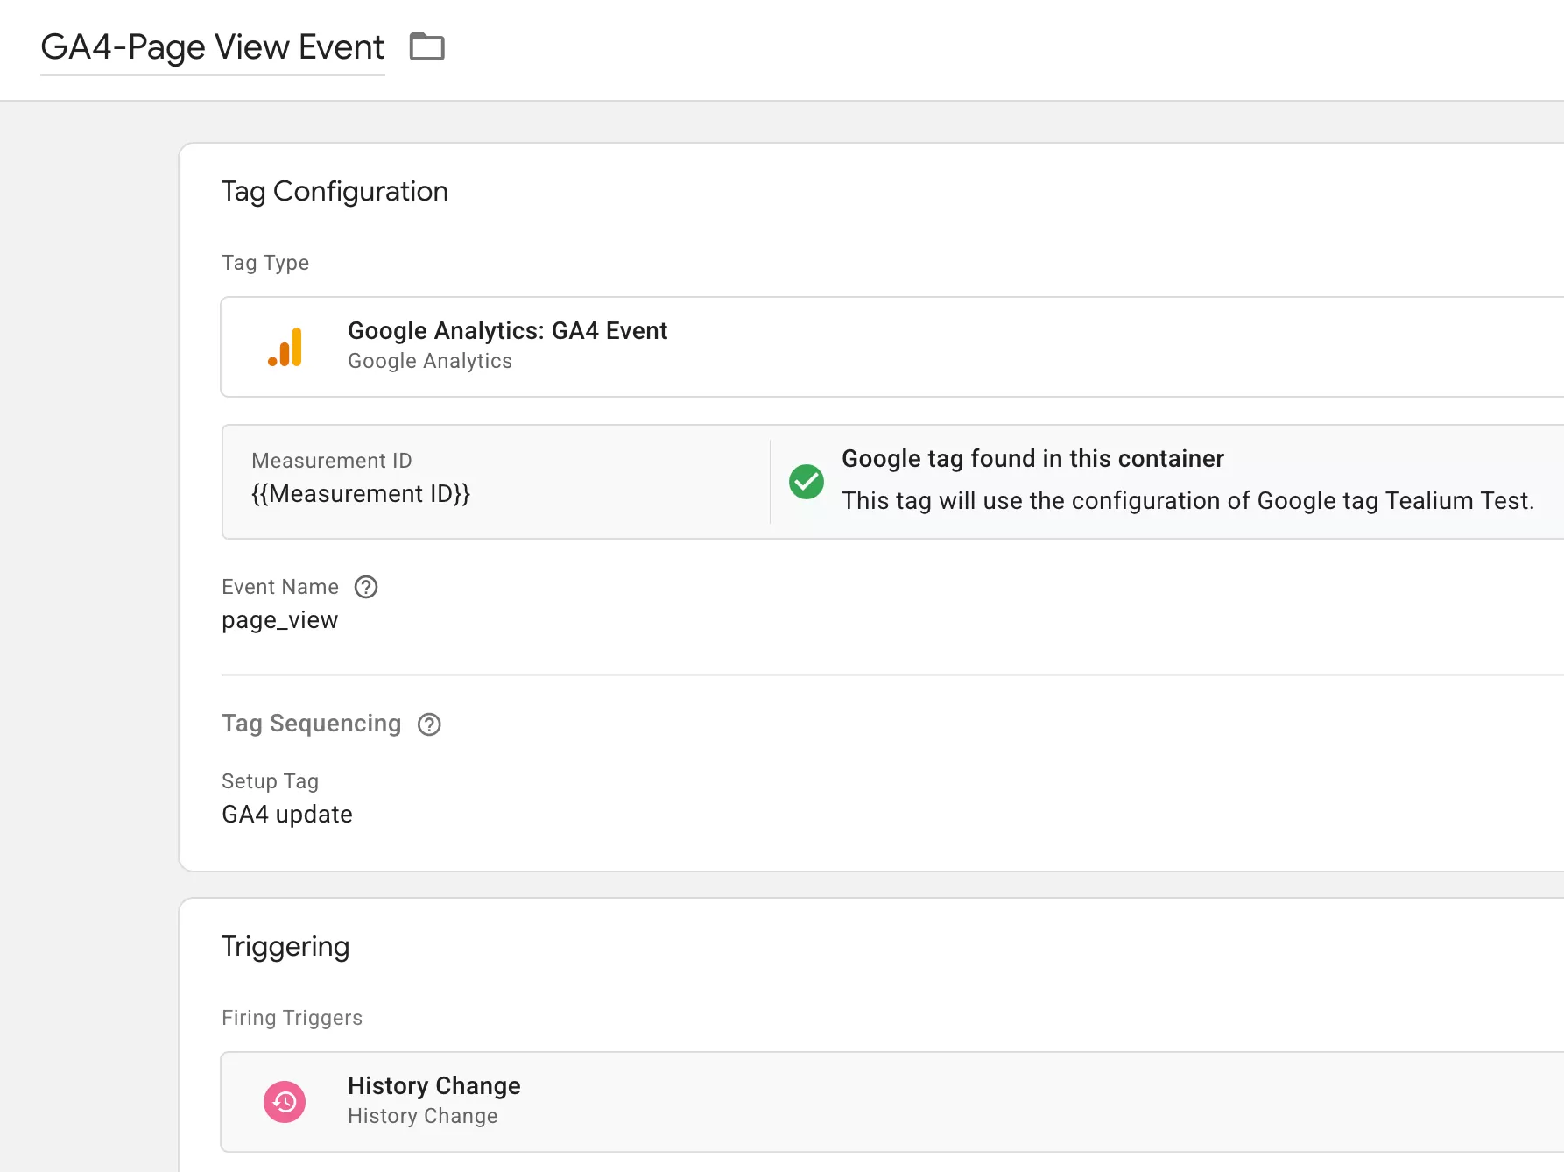Click the Event Name label
The height and width of the screenshot is (1172, 1564).
coord(280,587)
